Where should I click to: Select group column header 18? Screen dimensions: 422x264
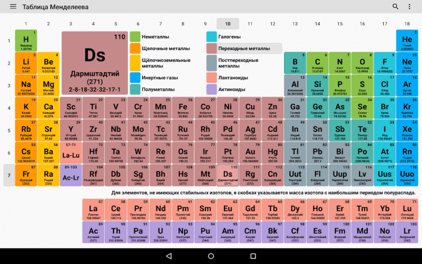point(407,24)
